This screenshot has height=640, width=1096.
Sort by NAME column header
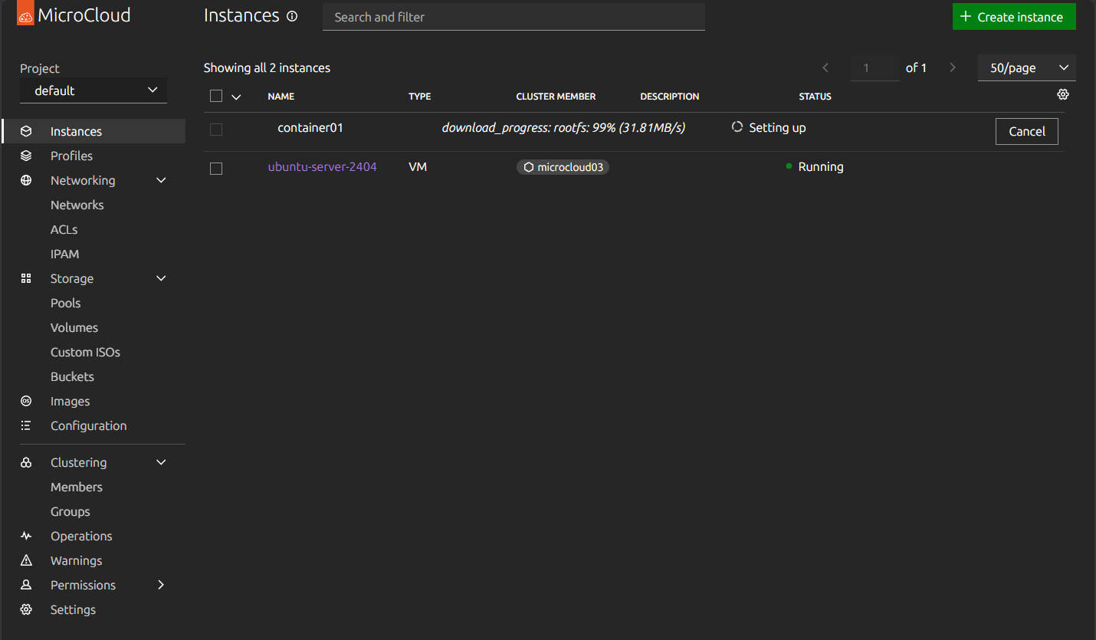pos(281,97)
